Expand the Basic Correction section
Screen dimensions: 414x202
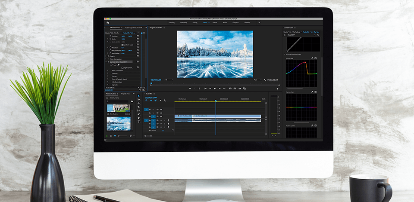point(117,70)
